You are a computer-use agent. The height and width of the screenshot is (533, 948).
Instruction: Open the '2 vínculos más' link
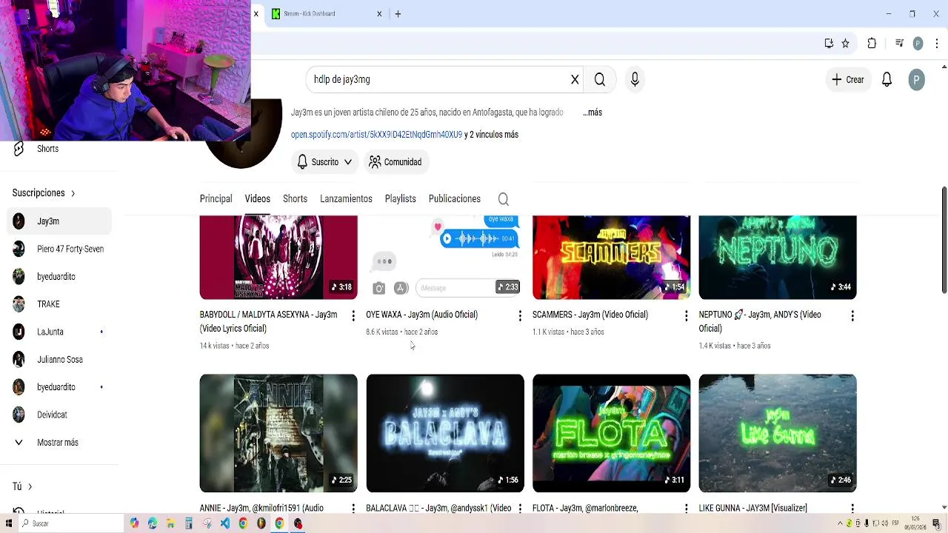point(493,135)
